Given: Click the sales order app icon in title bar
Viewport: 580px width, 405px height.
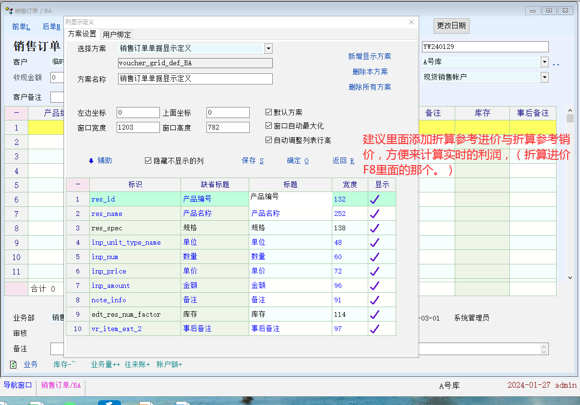Looking at the screenshot, I should (x=9, y=10).
